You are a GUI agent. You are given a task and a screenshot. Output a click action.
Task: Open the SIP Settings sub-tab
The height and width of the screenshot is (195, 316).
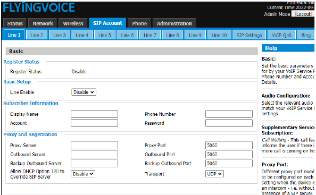pos(250,35)
